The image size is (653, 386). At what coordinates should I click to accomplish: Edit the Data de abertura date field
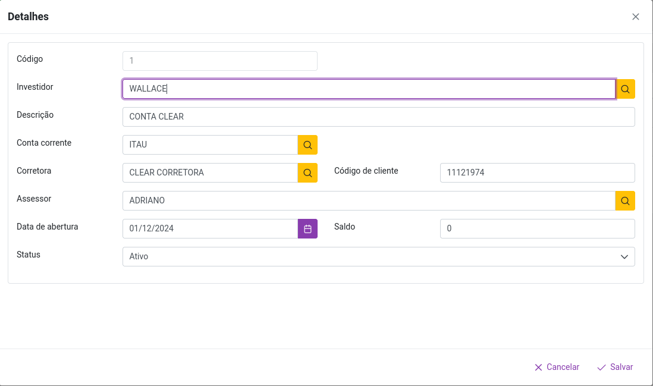click(210, 228)
